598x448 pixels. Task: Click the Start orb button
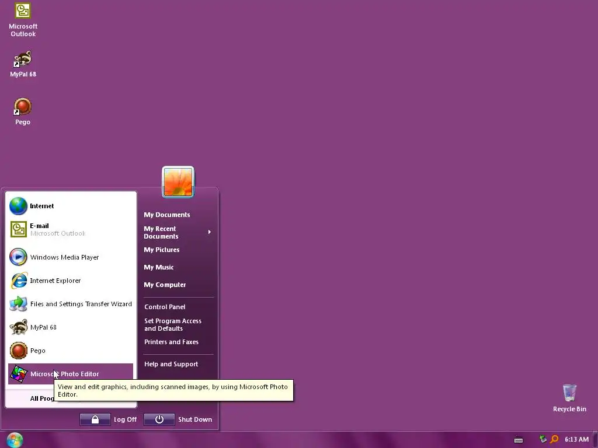tap(15, 440)
